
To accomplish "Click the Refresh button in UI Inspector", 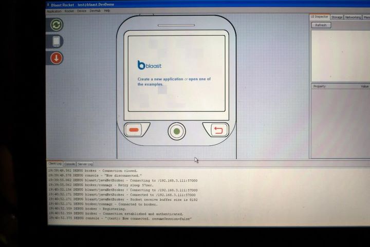I will pyautogui.click(x=321, y=25).
